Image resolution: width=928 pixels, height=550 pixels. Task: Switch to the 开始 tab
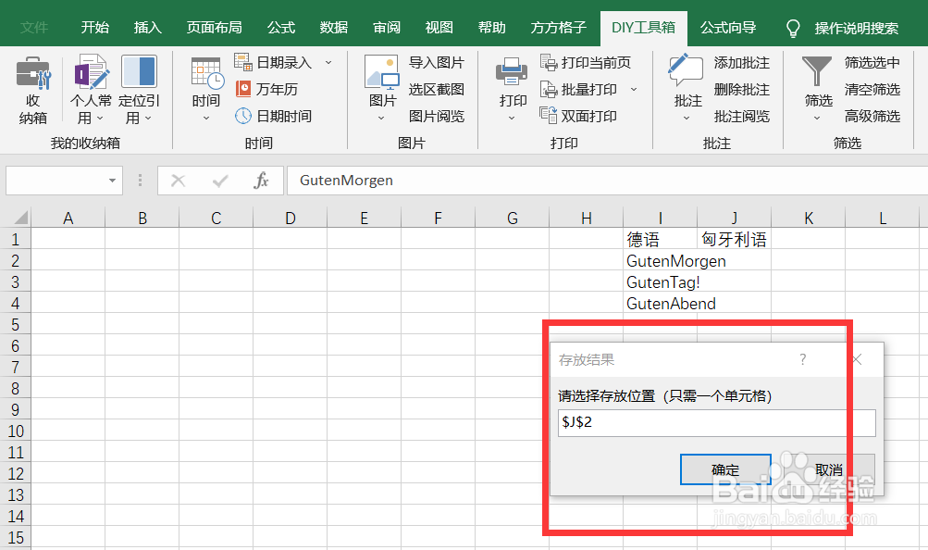(x=94, y=27)
